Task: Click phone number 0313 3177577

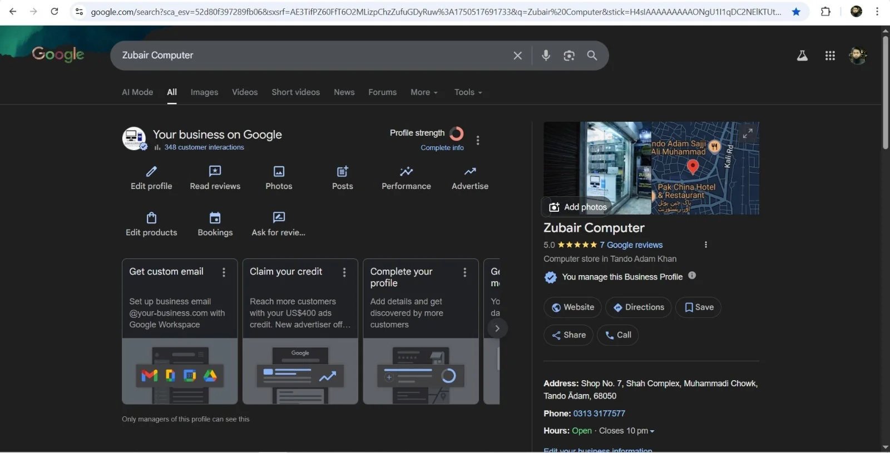Action: pyautogui.click(x=599, y=414)
